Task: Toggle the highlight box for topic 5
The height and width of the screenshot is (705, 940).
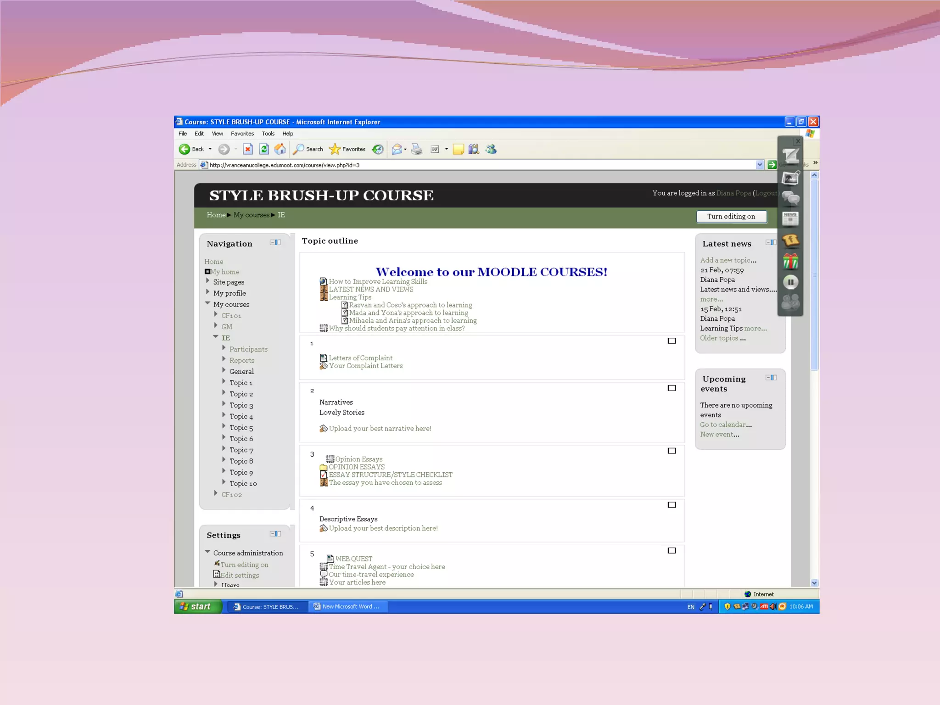Action: point(671,550)
